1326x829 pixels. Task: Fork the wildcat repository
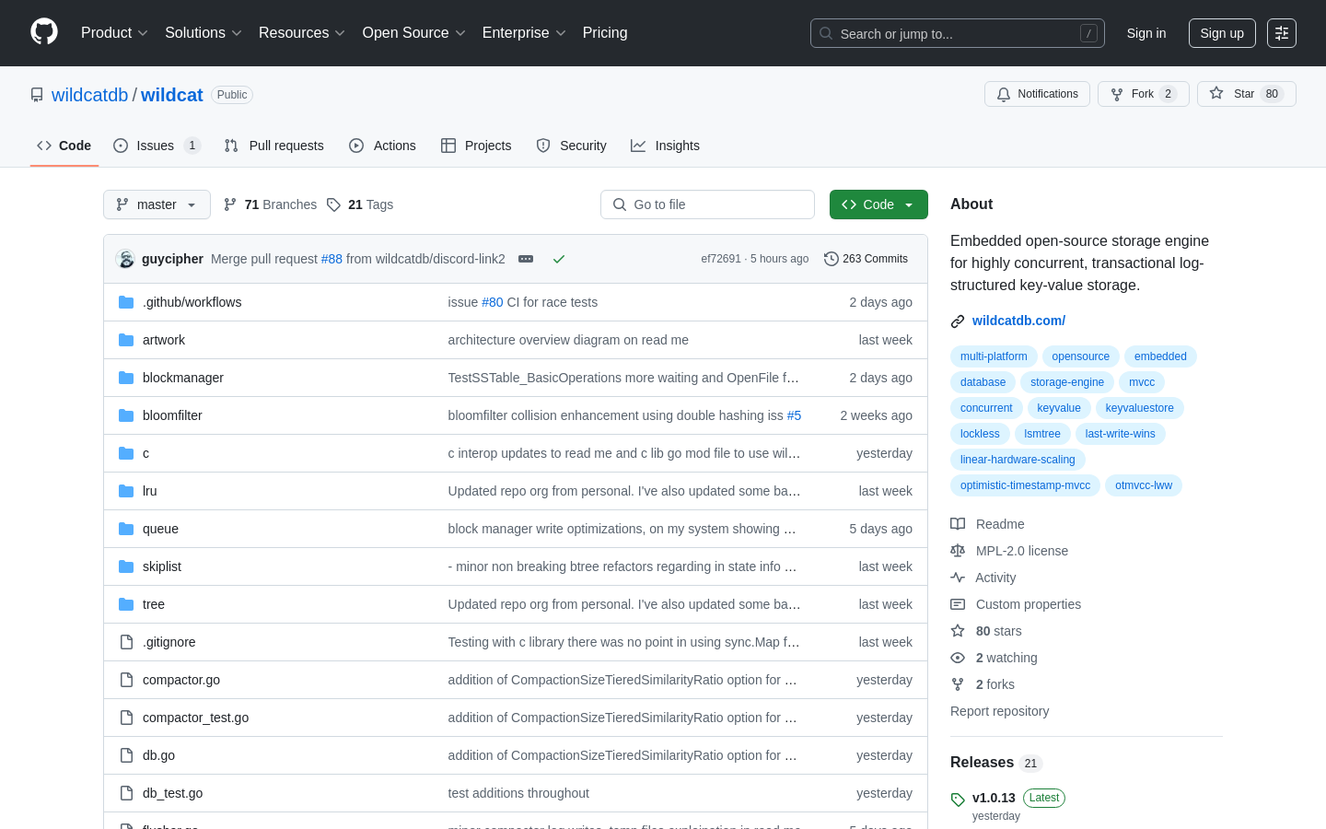1144,94
